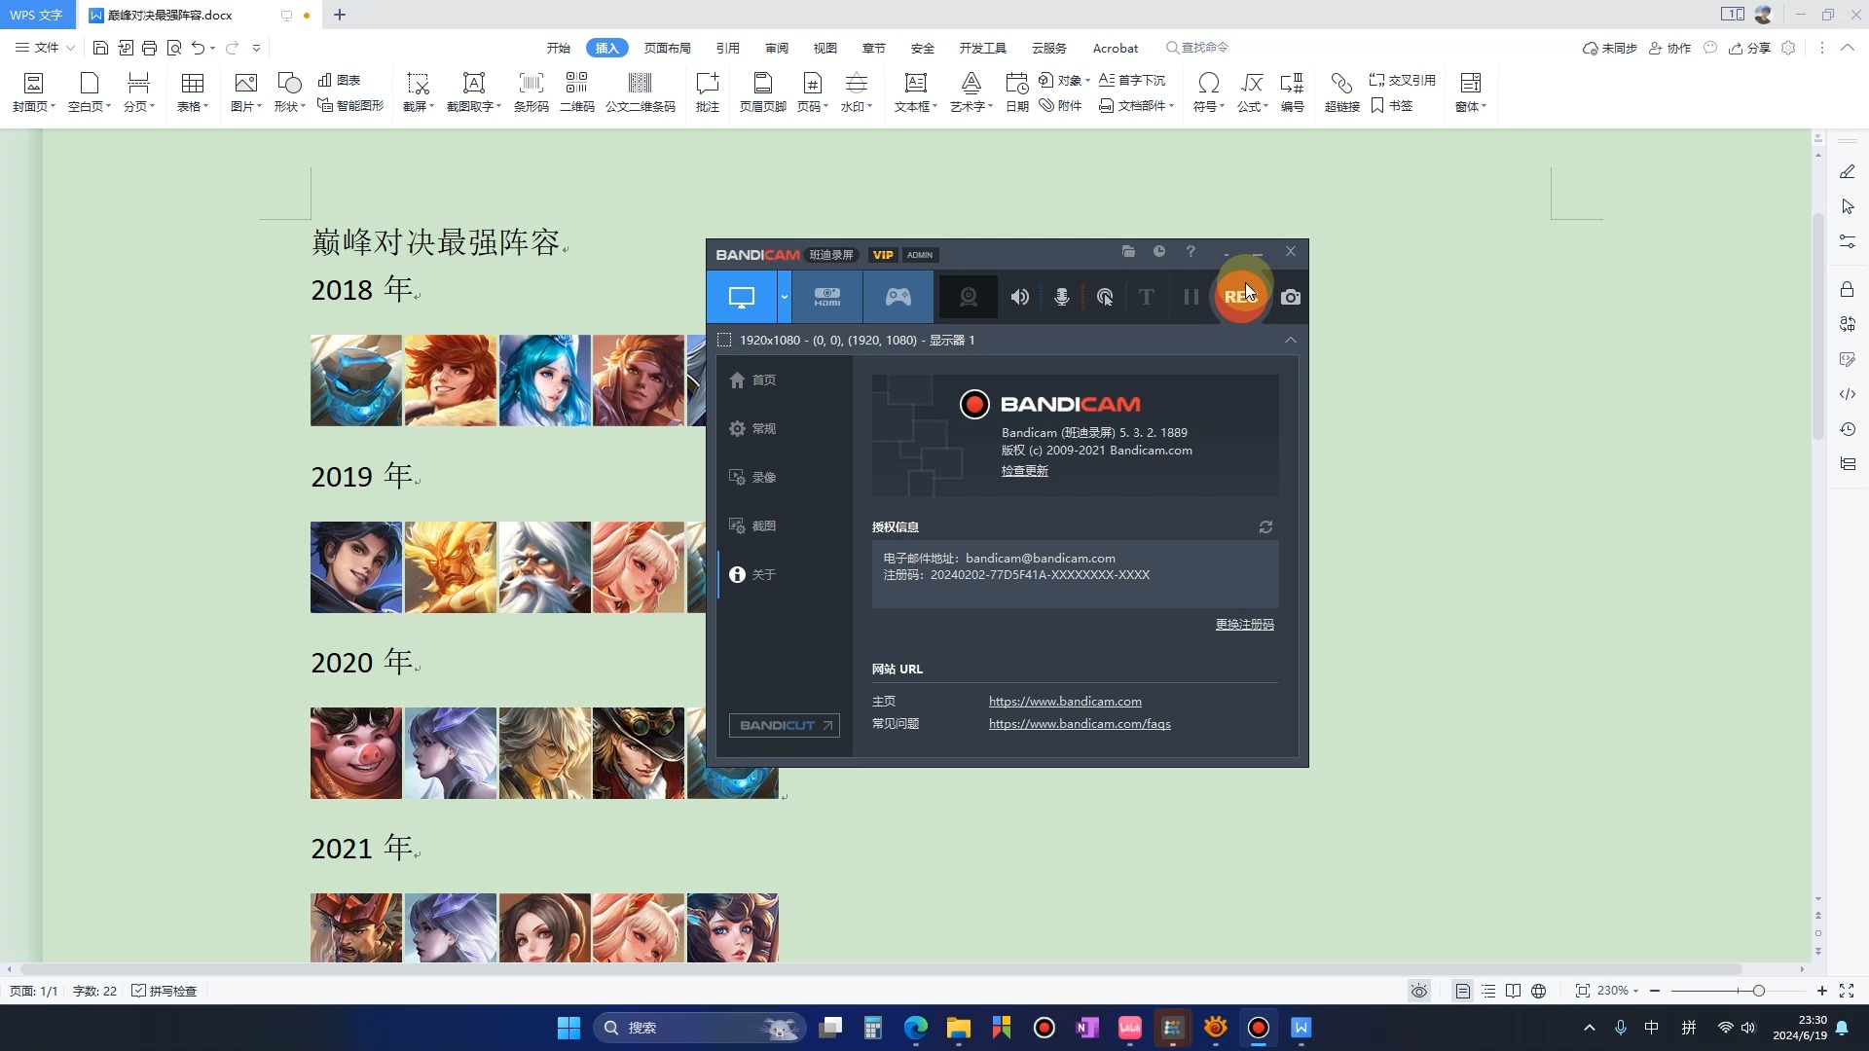Switch to the 页面布局 ribbon tab
The height and width of the screenshot is (1051, 1869).
coord(667,48)
